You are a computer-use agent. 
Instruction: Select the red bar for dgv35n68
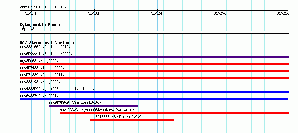click(154, 64)
